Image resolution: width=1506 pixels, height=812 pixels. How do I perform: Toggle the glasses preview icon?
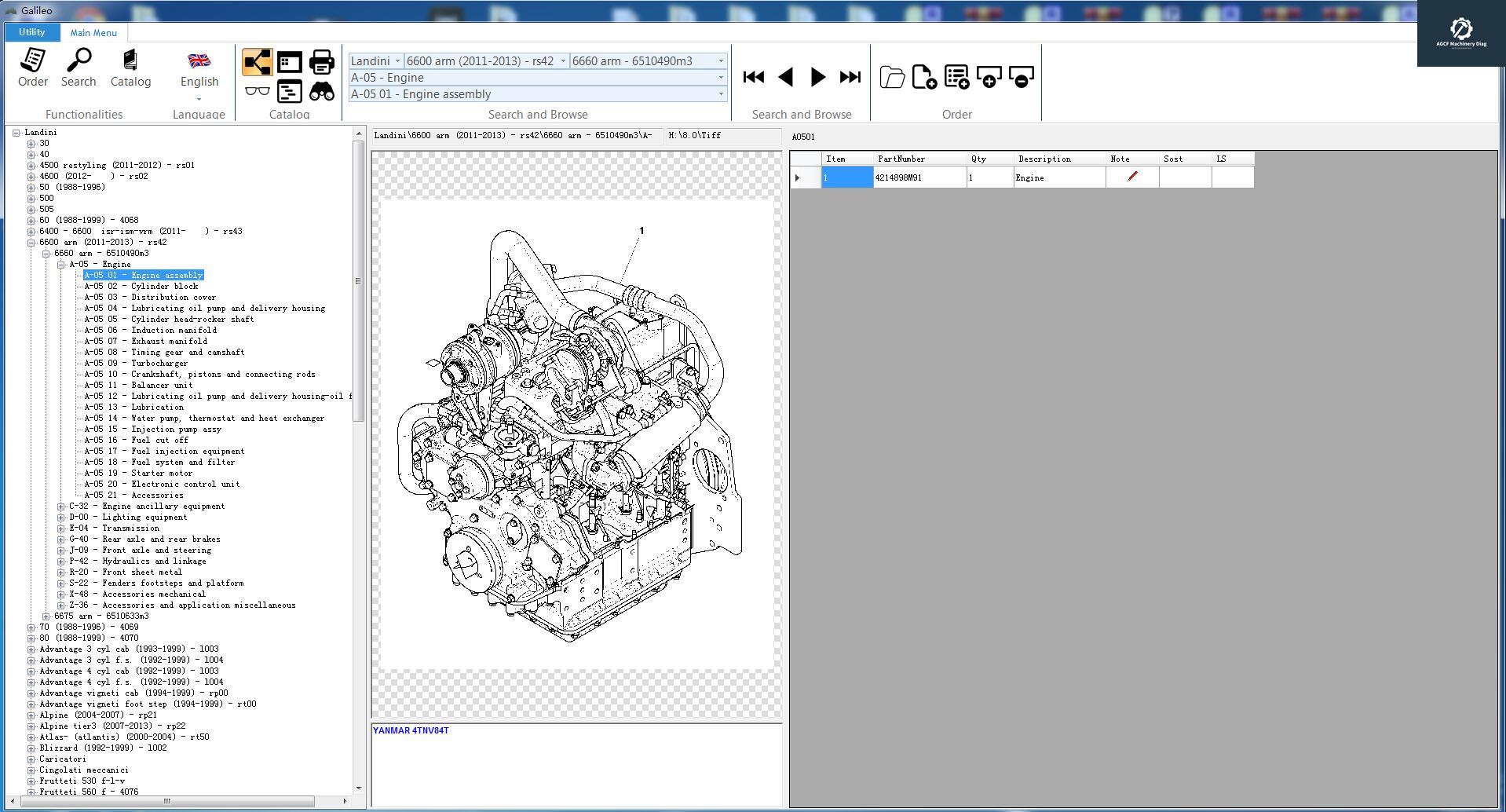click(x=258, y=91)
